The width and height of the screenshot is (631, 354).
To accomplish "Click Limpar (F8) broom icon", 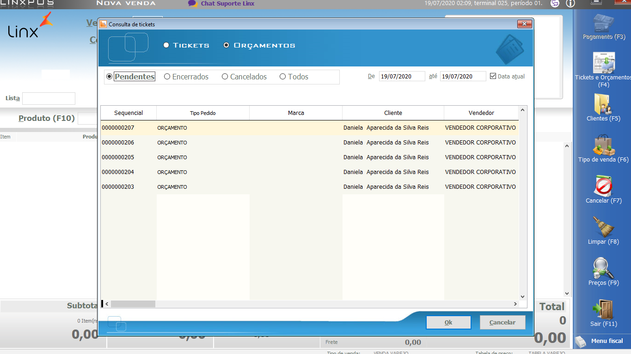I will click(x=603, y=227).
